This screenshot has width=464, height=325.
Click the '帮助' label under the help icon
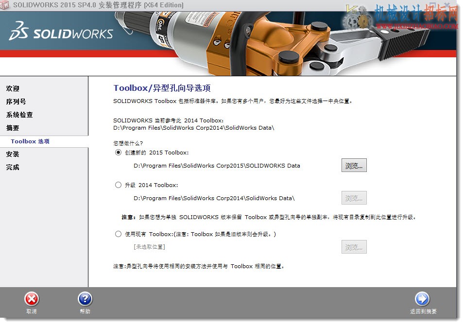coord(85,311)
